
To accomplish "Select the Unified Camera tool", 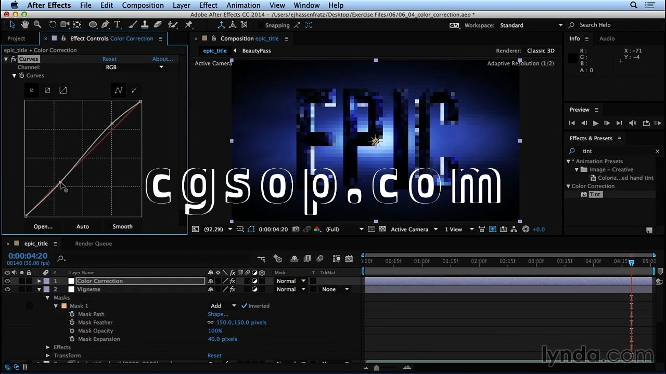I will [65, 25].
